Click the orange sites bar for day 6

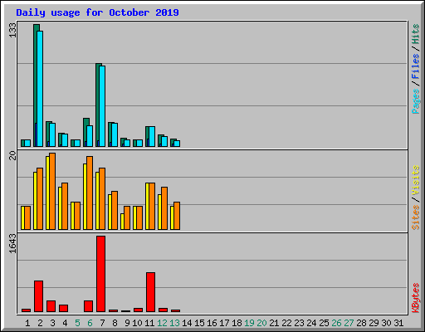coord(90,193)
